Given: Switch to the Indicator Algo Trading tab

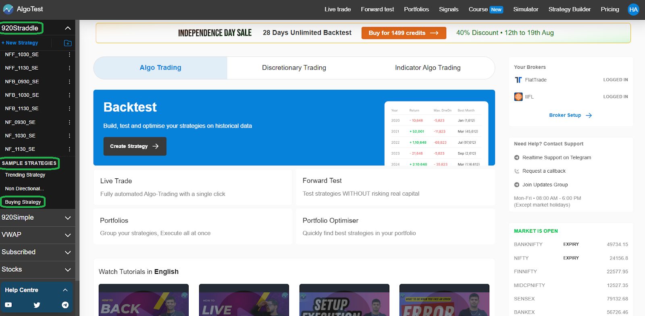Looking at the screenshot, I should [x=428, y=68].
